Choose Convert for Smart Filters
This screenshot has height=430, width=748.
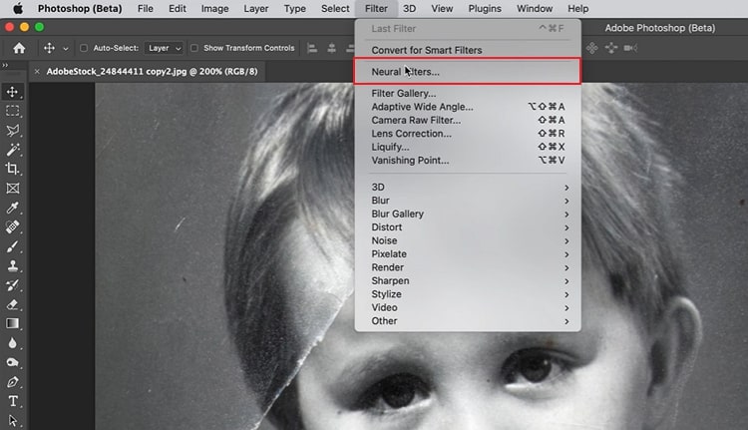click(x=468, y=50)
